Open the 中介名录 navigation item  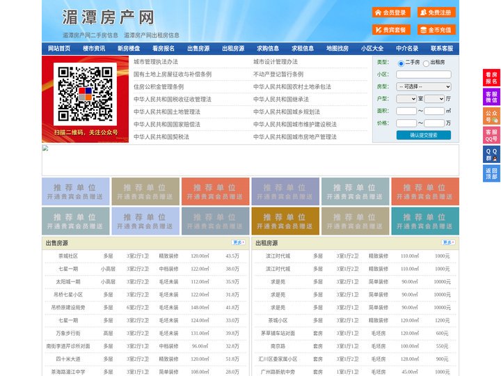pos(407,49)
